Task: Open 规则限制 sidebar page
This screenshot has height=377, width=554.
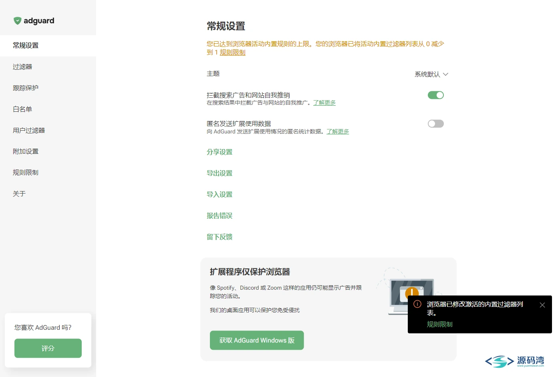Action: [48, 173]
